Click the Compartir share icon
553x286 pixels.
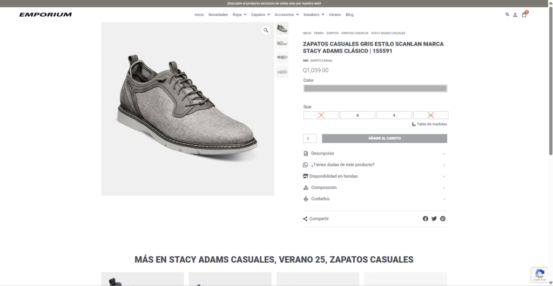(x=305, y=219)
